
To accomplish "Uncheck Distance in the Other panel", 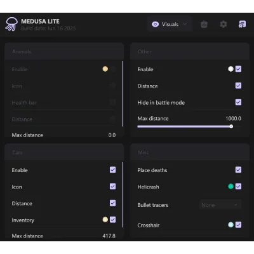I will (238, 86).
